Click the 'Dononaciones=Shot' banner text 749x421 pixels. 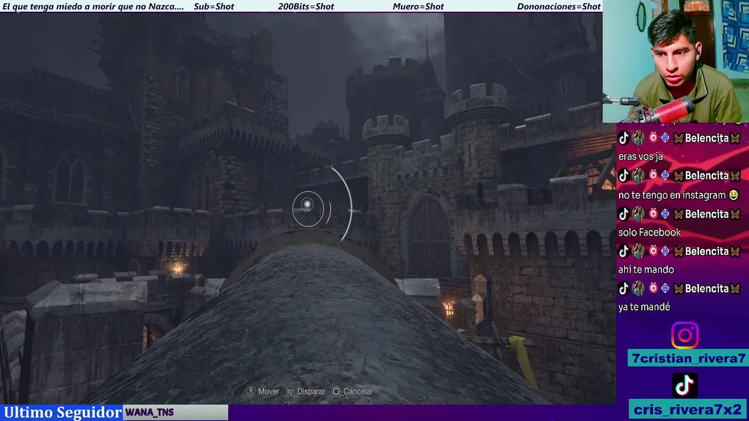click(559, 6)
